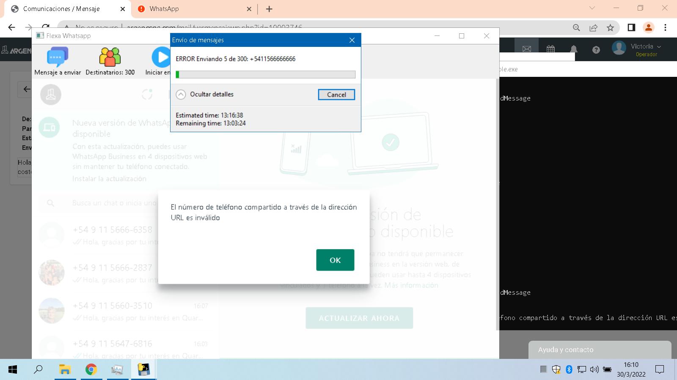Close the 'Comunicaciones / Mensaje' tab
Image resolution: width=677 pixels, height=380 pixels.
click(x=123, y=9)
